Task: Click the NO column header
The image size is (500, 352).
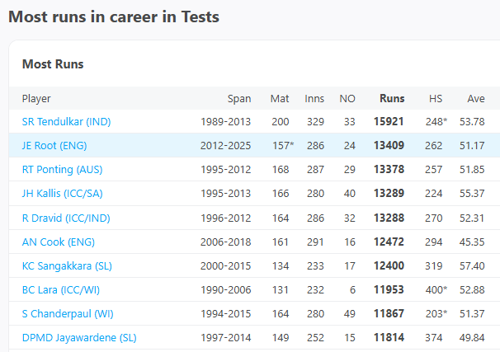Action: tap(347, 99)
